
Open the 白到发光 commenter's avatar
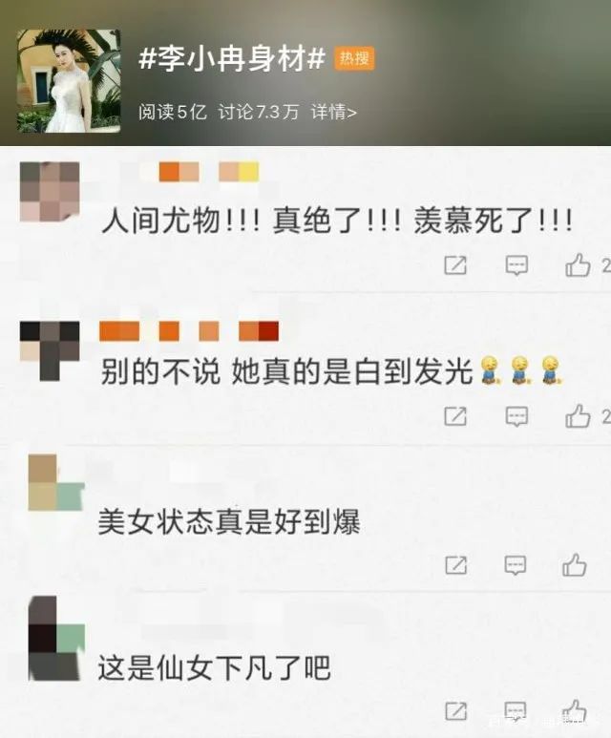point(50,351)
